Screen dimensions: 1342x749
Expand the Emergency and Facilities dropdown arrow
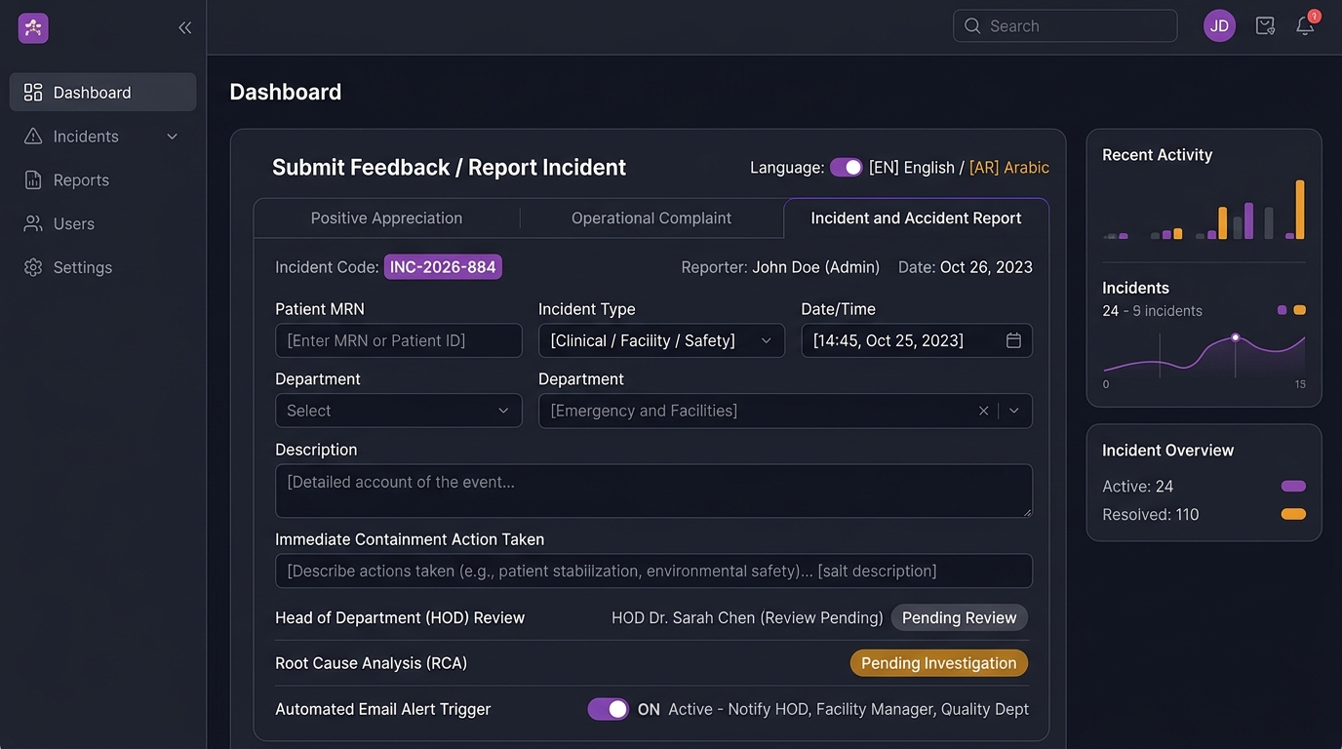click(1014, 411)
